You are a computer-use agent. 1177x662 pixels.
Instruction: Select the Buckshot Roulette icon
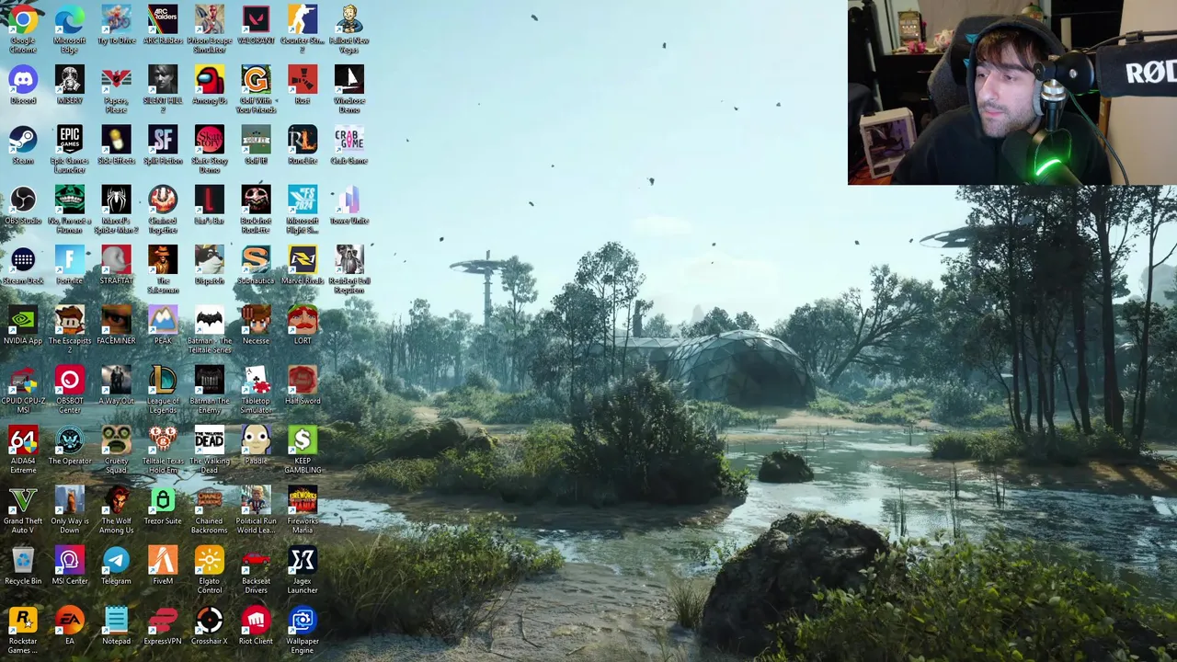click(x=256, y=200)
